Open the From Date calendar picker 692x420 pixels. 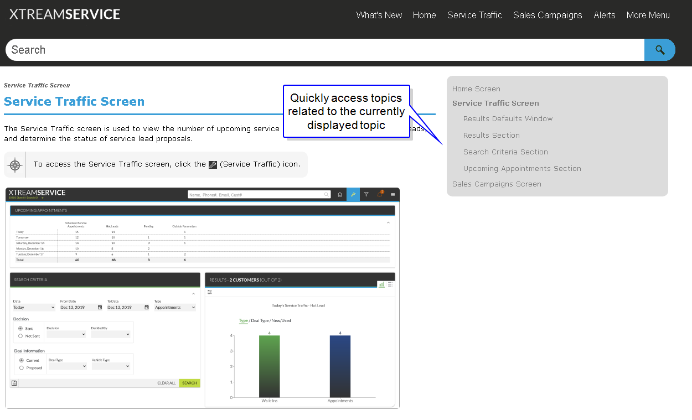point(100,308)
